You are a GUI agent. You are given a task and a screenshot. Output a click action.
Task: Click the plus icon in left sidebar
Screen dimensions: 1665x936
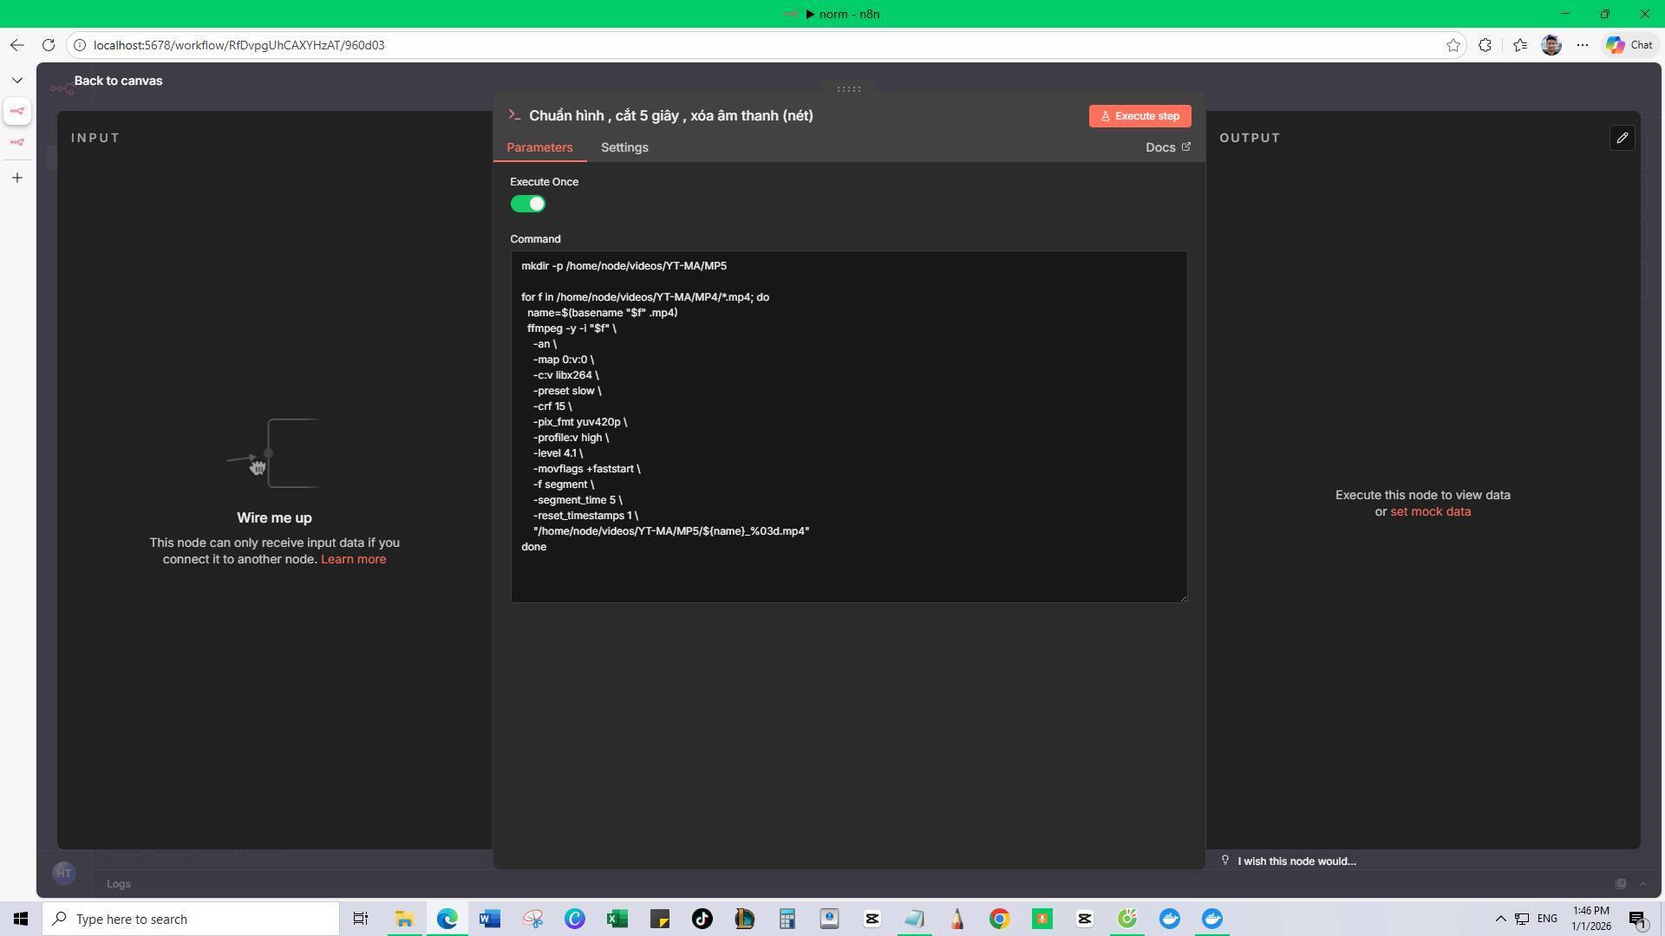[x=16, y=178]
